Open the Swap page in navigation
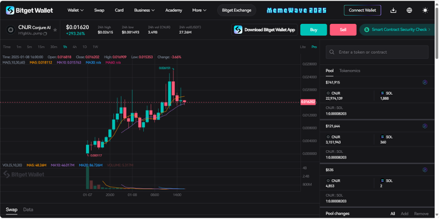The height and width of the screenshot is (219, 441). pyautogui.click(x=99, y=11)
